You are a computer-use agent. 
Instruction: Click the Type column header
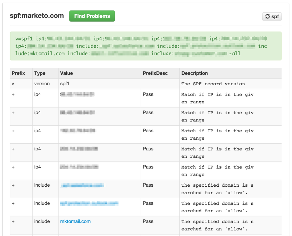tap(40, 73)
